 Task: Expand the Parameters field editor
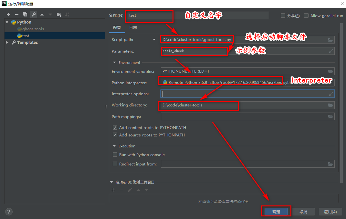coord(331,51)
